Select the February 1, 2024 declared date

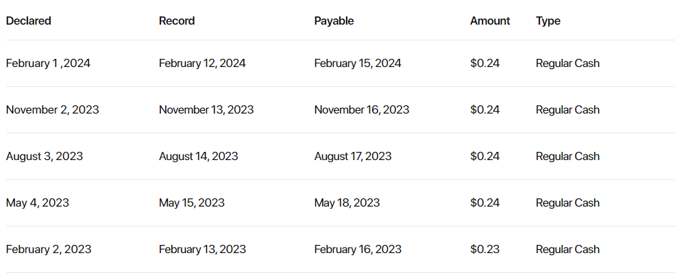48,63
